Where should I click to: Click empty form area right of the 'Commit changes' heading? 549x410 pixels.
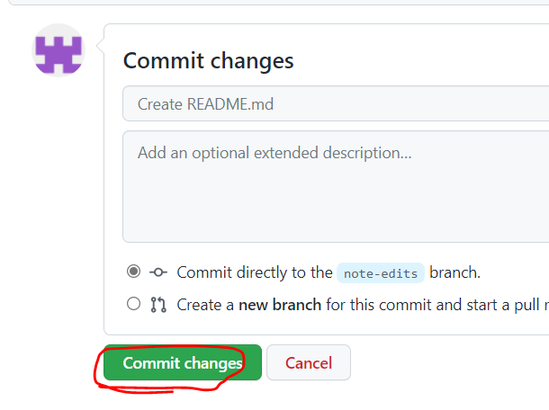tap(420, 61)
